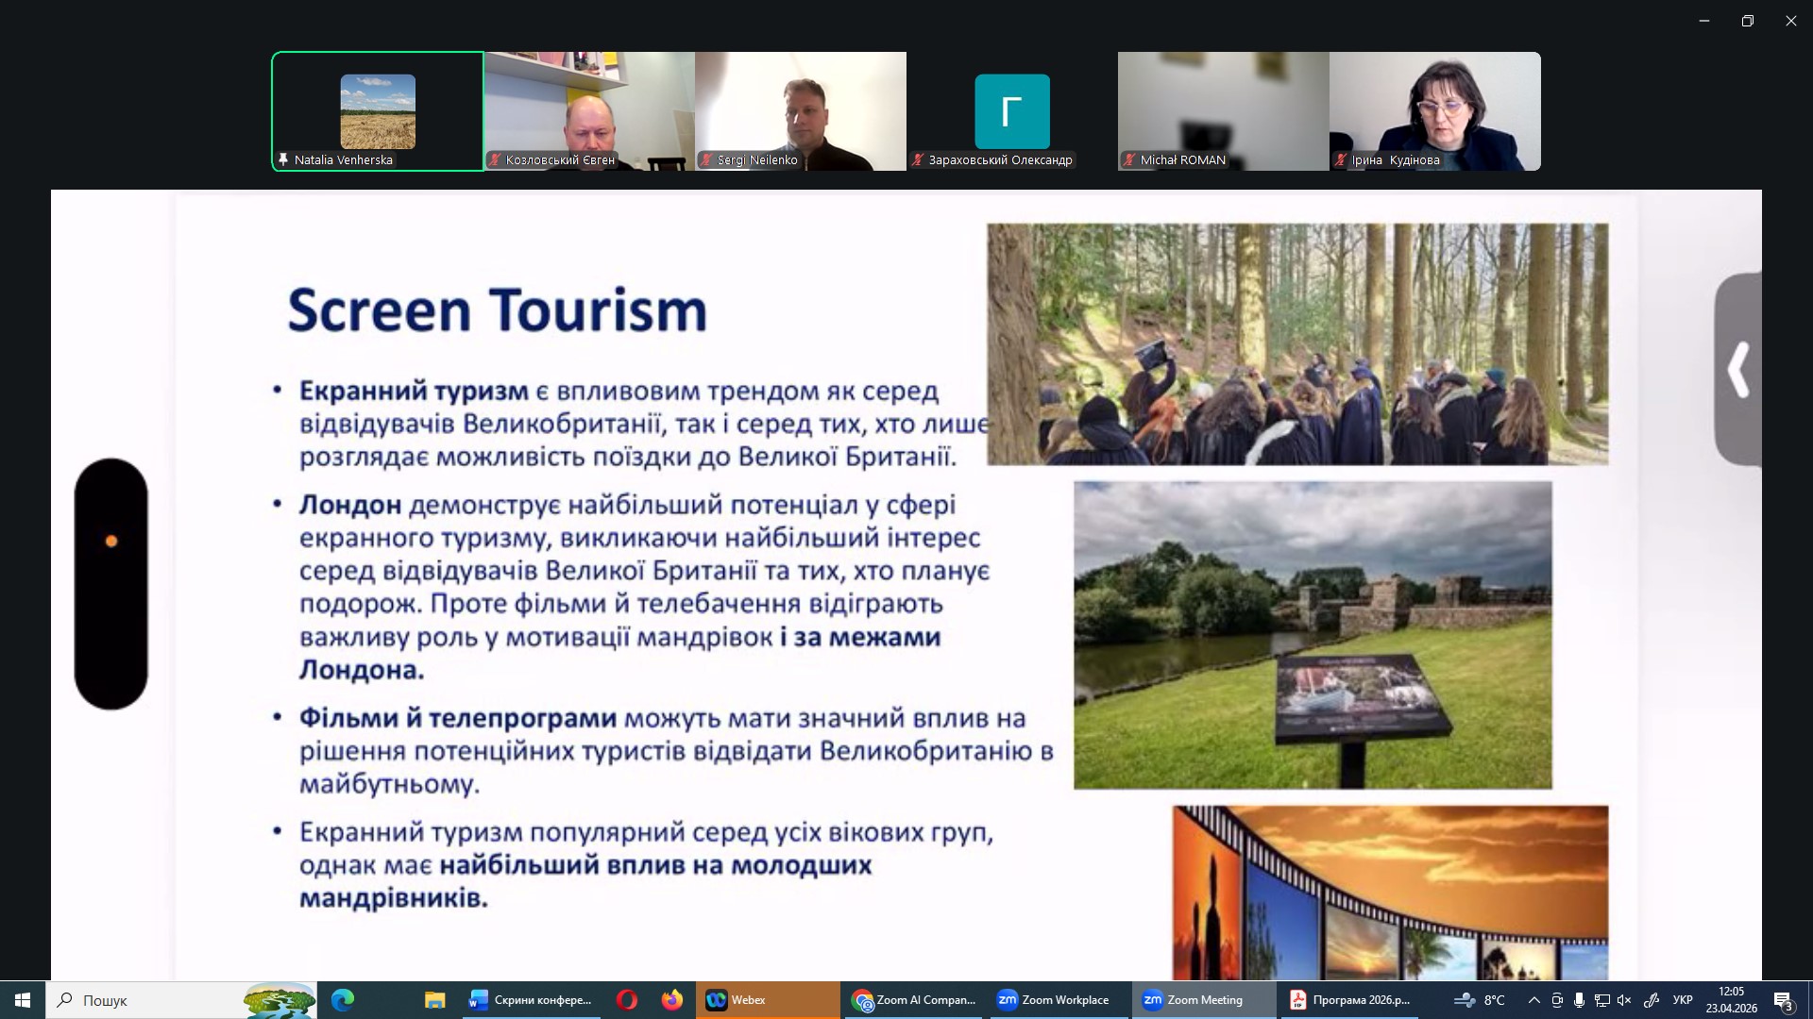Click the Opera browser taskbar icon

pos(627,1000)
